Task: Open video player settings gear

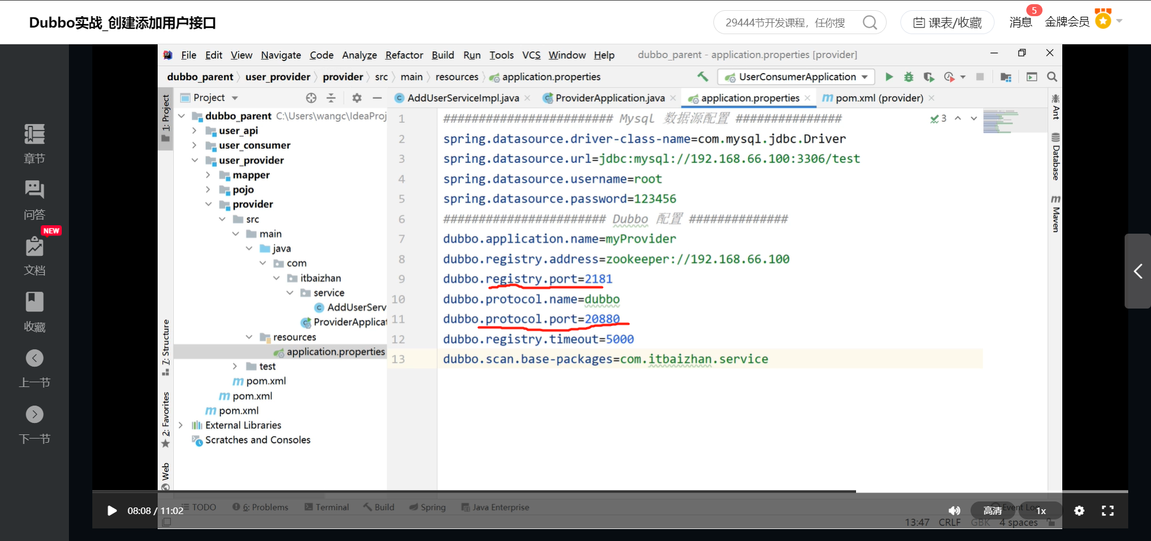Action: (1079, 510)
